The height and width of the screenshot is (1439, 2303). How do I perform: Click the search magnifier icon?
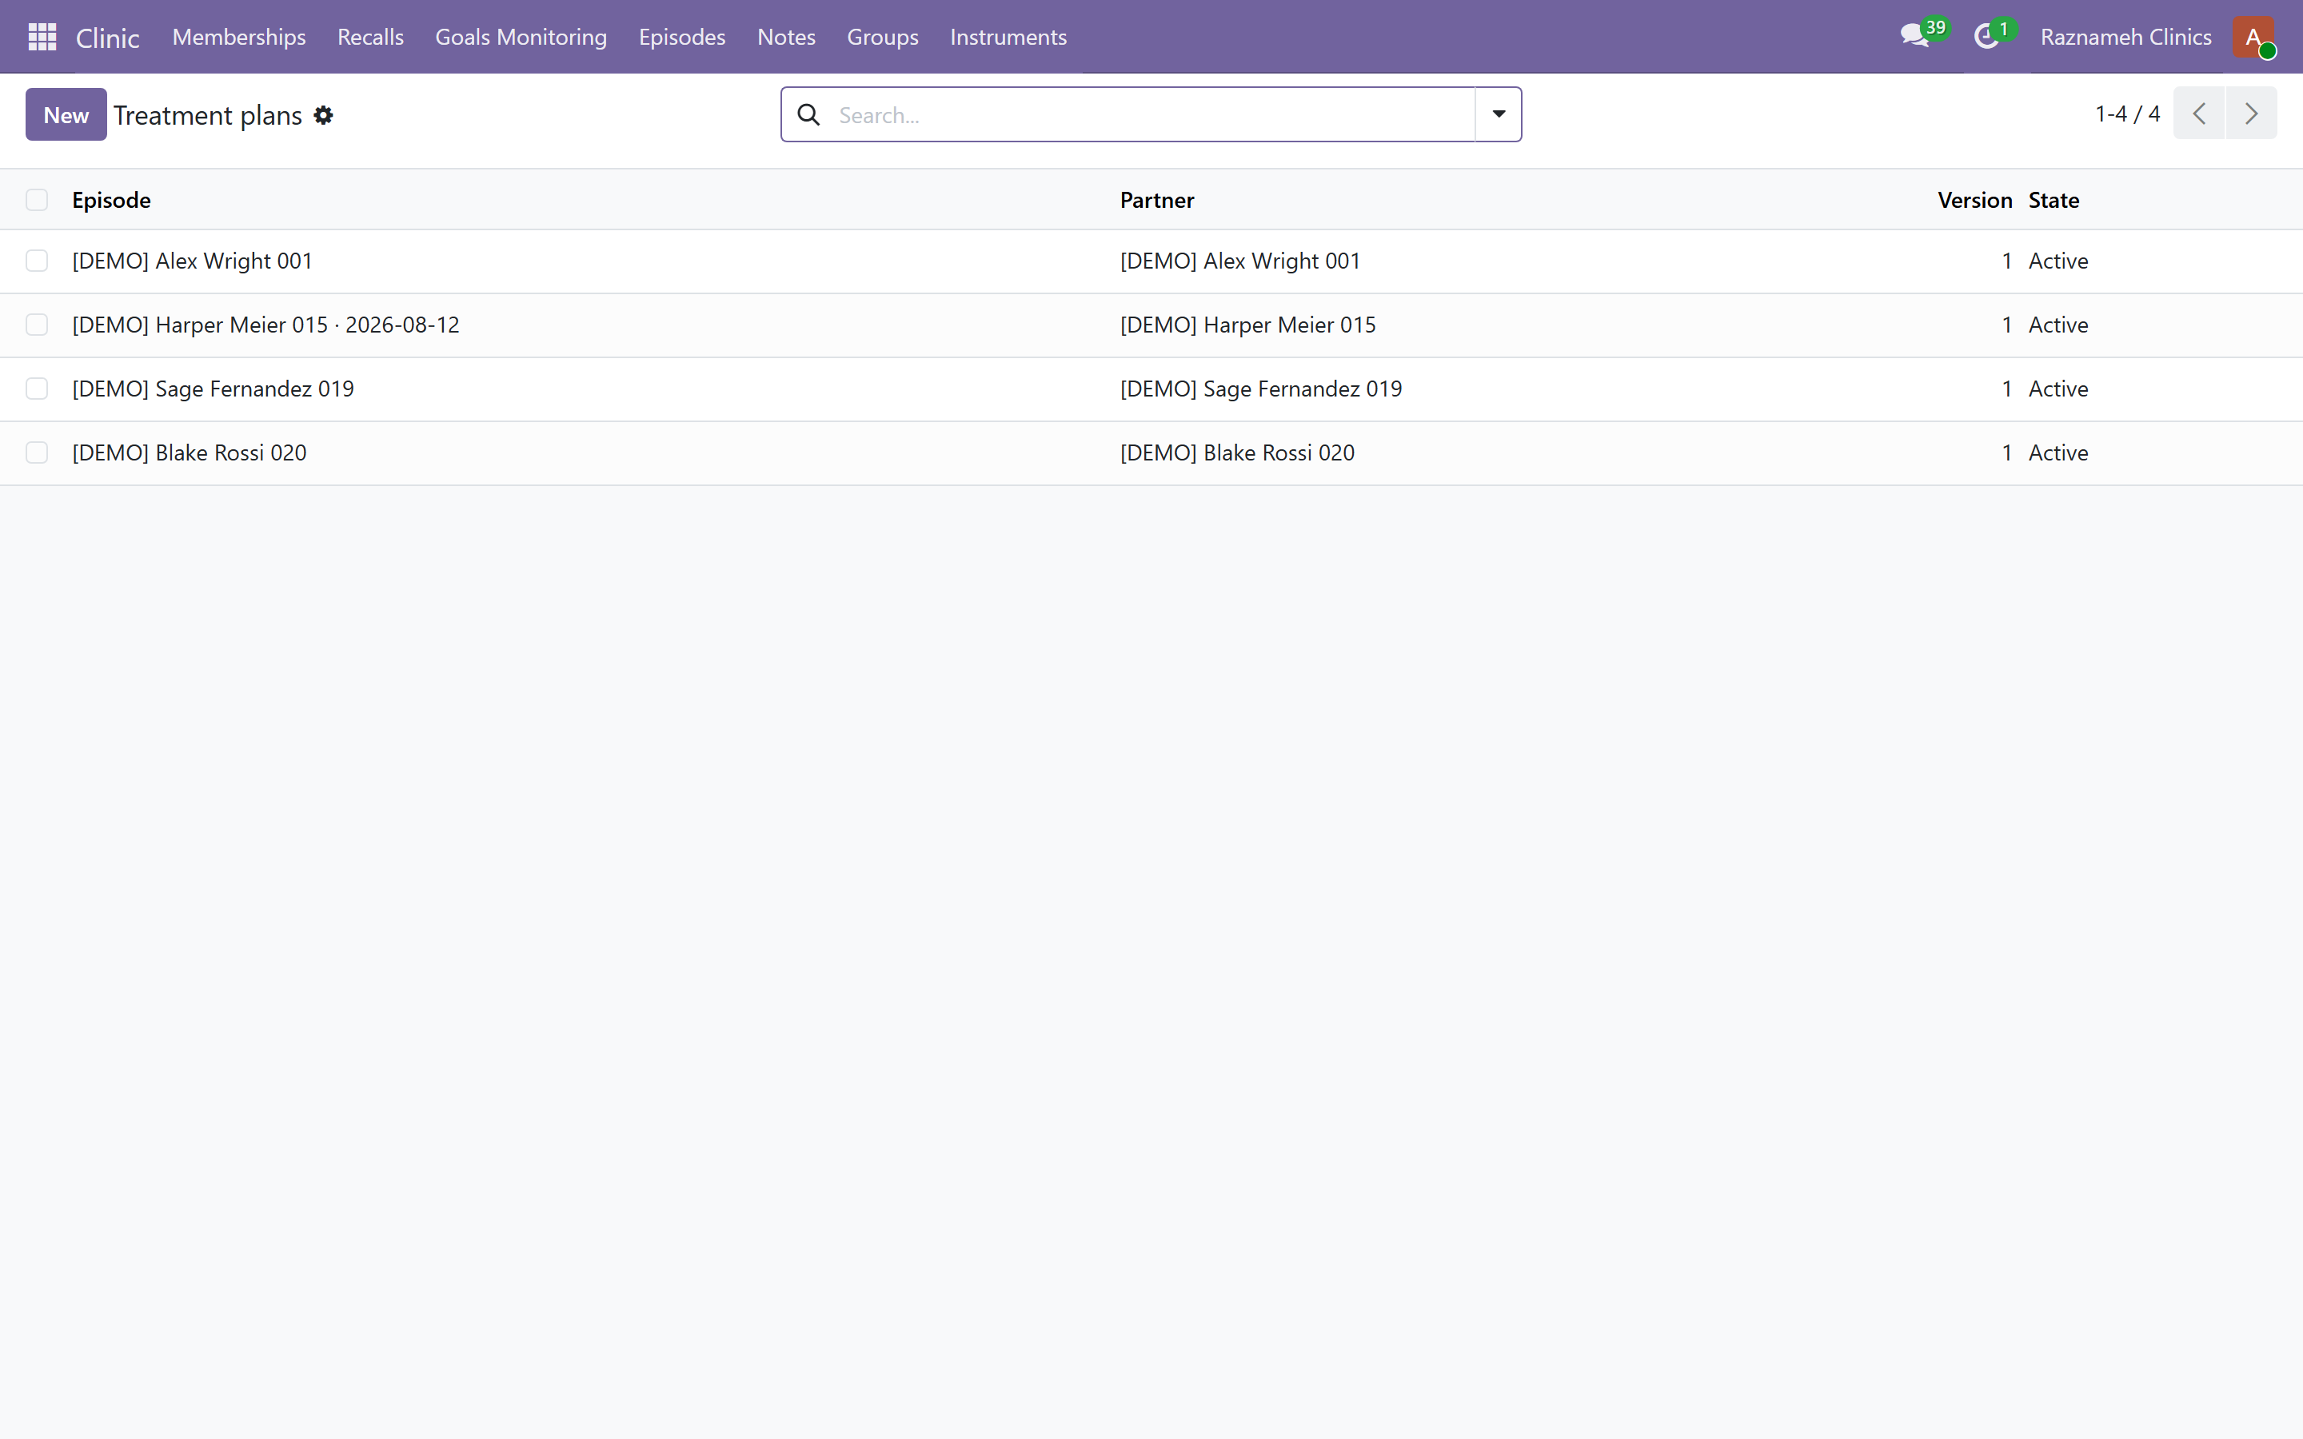coord(808,115)
